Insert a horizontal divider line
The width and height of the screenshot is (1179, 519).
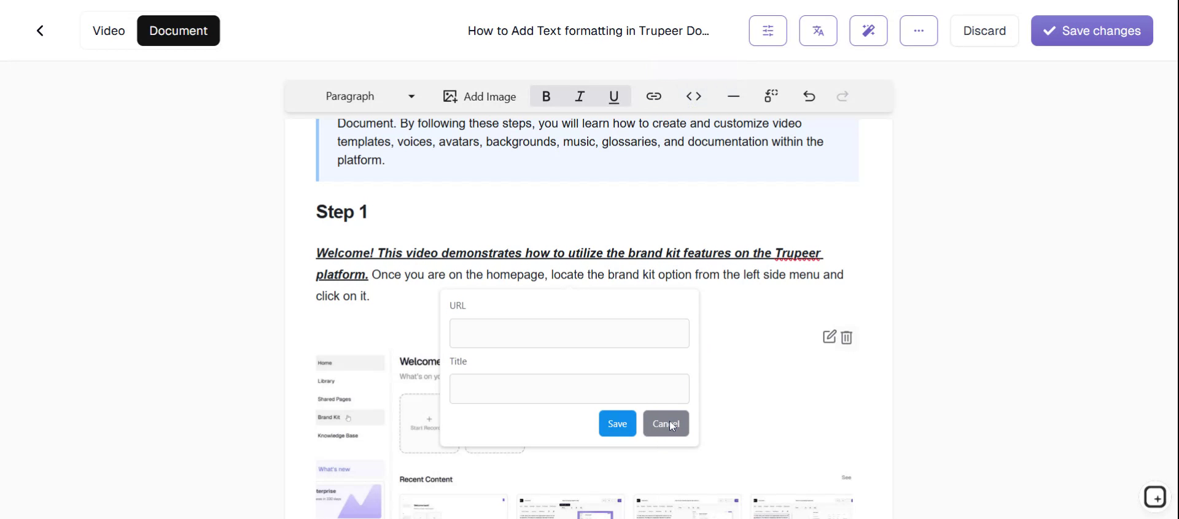[x=733, y=96]
